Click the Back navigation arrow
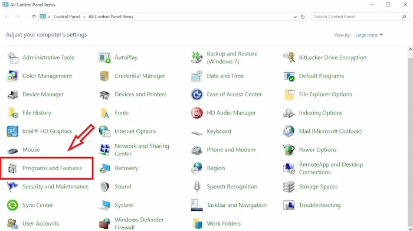 coord(7,17)
